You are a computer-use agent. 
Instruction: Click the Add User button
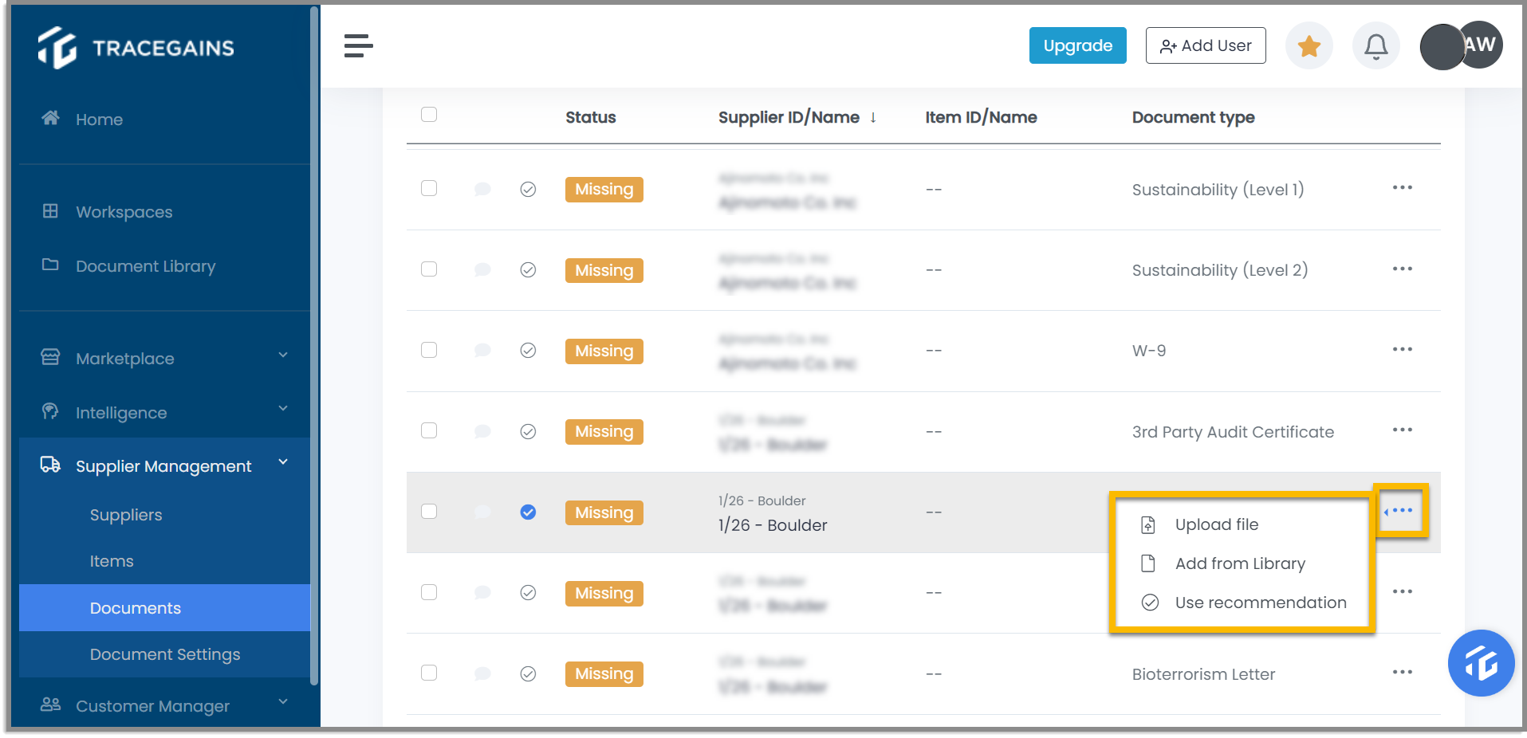(x=1205, y=45)
